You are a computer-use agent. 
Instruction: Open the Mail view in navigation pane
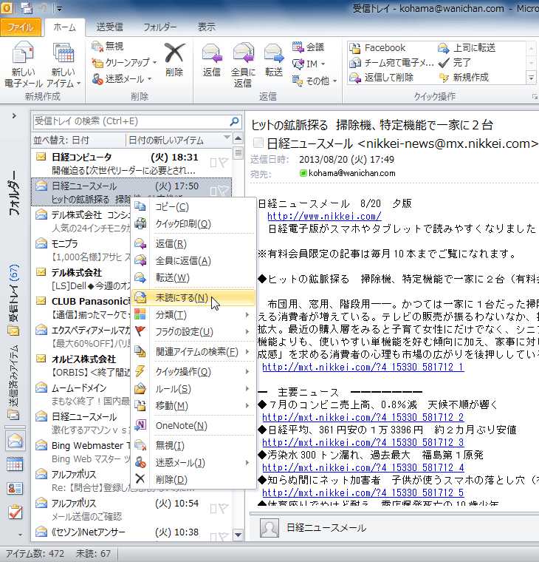point(16,441)
